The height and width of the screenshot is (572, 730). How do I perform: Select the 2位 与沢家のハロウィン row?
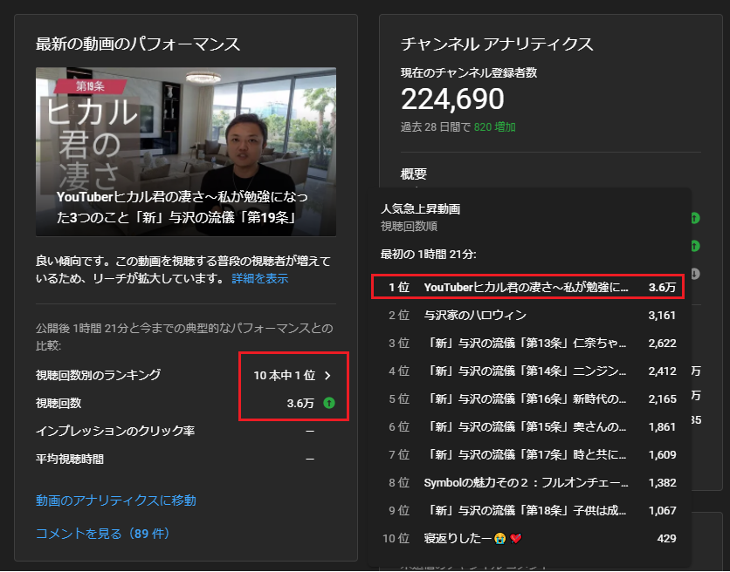pos(527,316)
